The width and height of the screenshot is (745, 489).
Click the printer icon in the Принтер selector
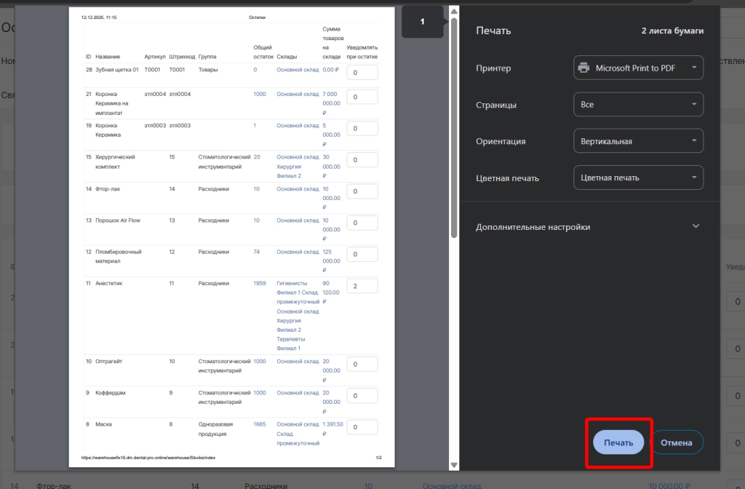(583, 68)
